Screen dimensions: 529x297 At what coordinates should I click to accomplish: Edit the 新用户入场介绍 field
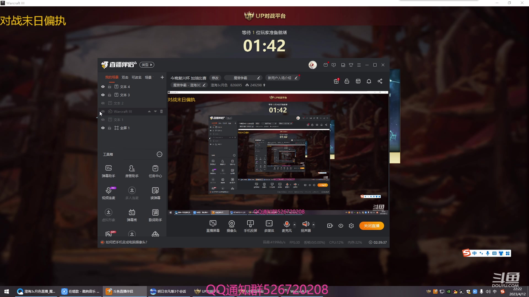pos(282,78)
